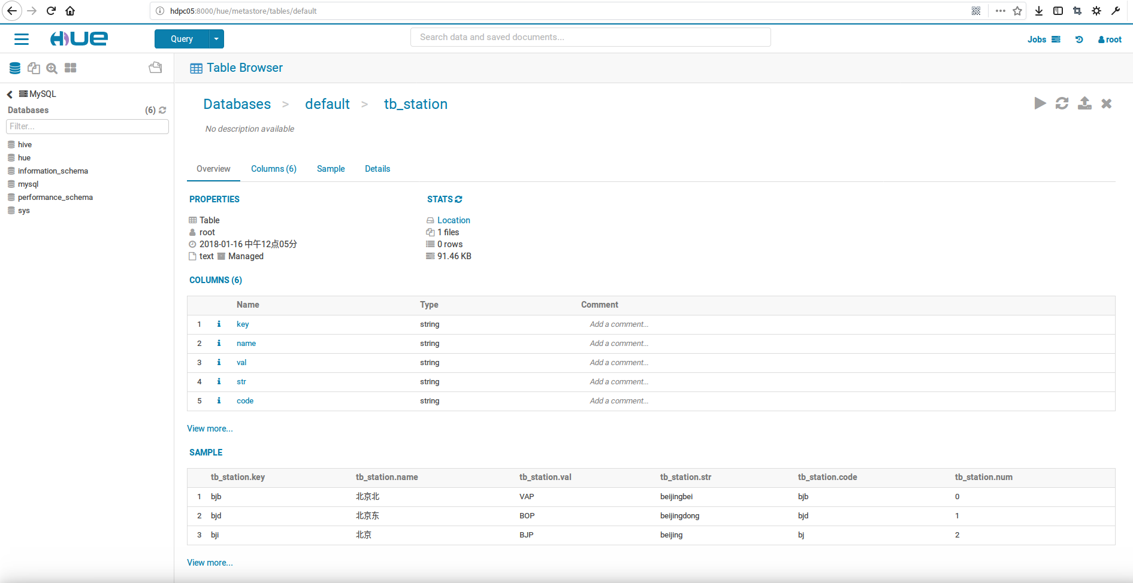Open the hamburger main menu
The height and width of the screenshot is (583, 1133).
22,39
